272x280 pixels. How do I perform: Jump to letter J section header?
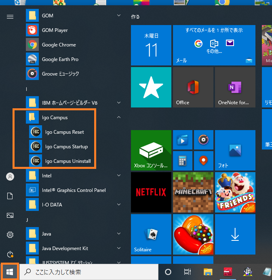click(27, 220)
